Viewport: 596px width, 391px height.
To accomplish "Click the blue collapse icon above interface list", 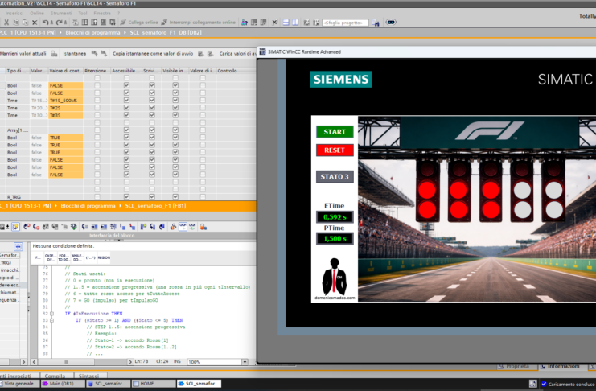I will coord(18,246).
